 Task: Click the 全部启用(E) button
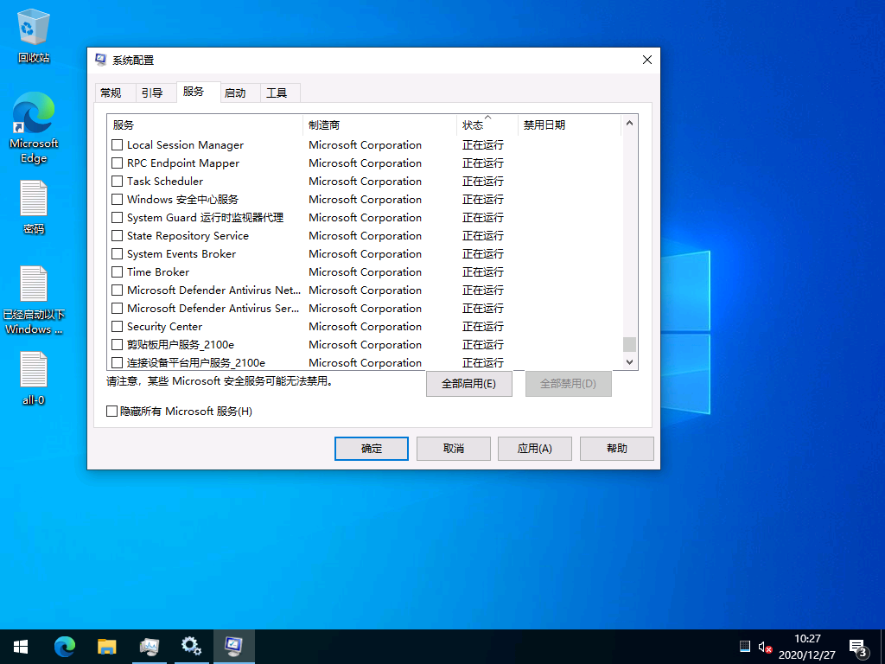[469, 384]
